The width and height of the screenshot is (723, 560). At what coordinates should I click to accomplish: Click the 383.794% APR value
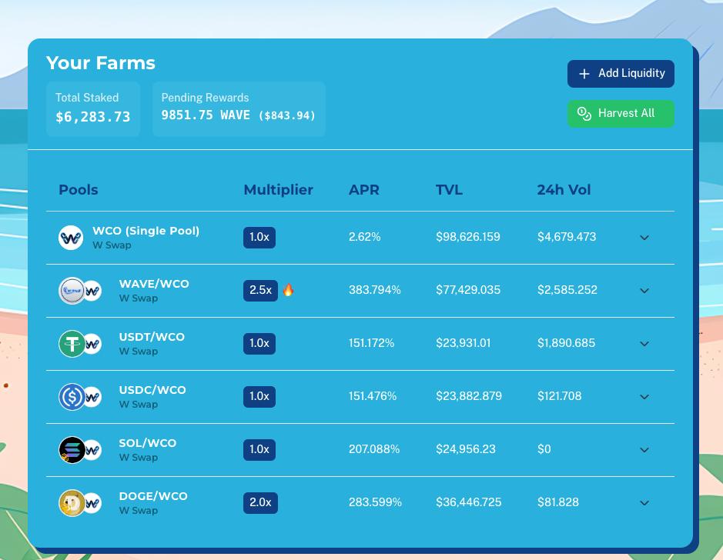(374, 290)
